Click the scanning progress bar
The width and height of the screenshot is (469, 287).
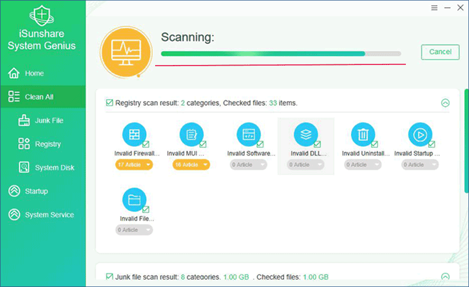[281, 54]
